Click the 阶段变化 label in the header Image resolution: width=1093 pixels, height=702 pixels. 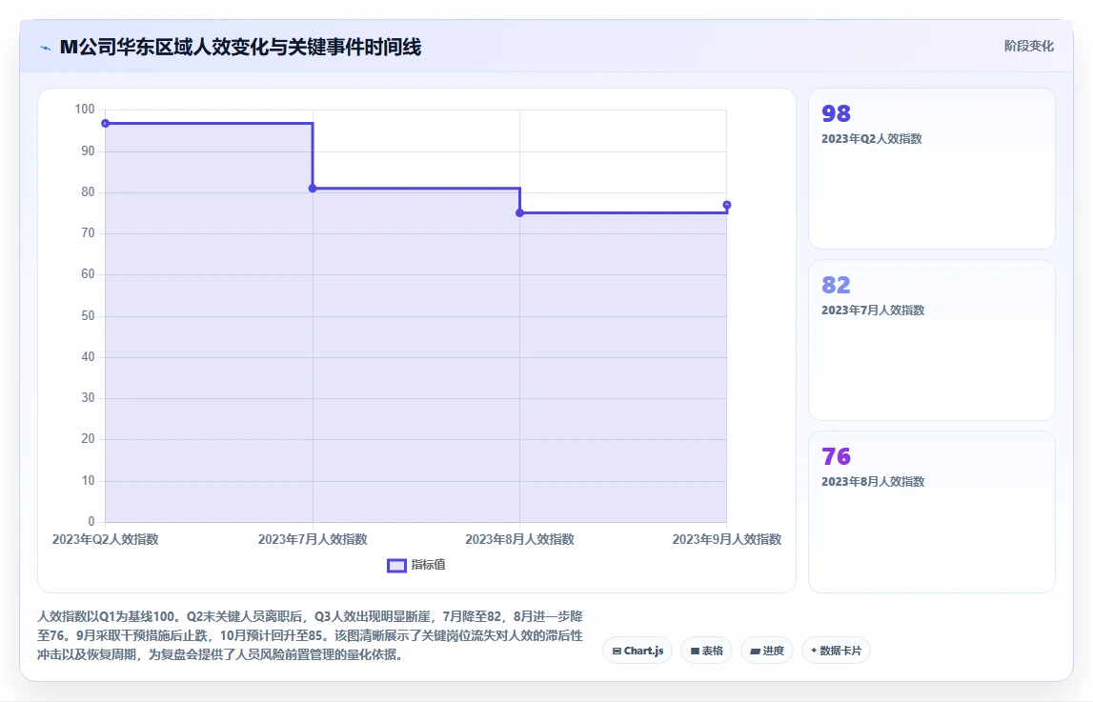[1028, 46]
